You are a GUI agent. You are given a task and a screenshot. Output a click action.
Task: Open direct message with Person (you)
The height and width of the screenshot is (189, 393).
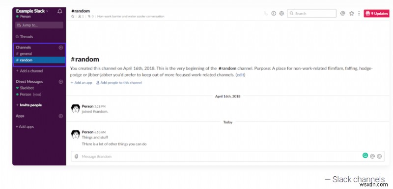tap(28, 94)
